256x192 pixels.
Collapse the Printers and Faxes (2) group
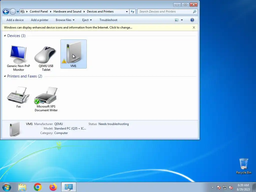(x=5, y=76)
